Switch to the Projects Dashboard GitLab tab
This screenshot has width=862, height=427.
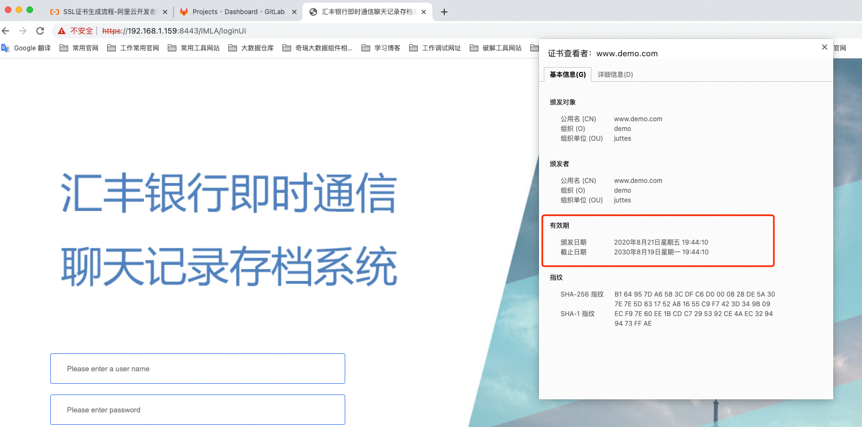tap(238, 12)
